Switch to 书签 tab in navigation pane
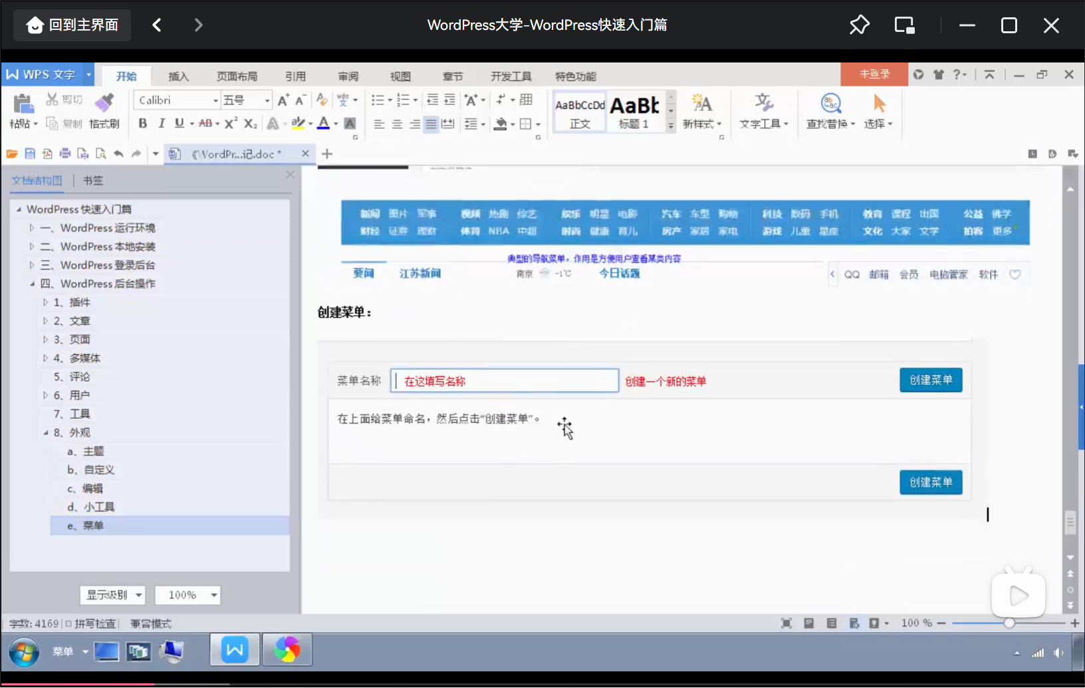 [93, 180]
